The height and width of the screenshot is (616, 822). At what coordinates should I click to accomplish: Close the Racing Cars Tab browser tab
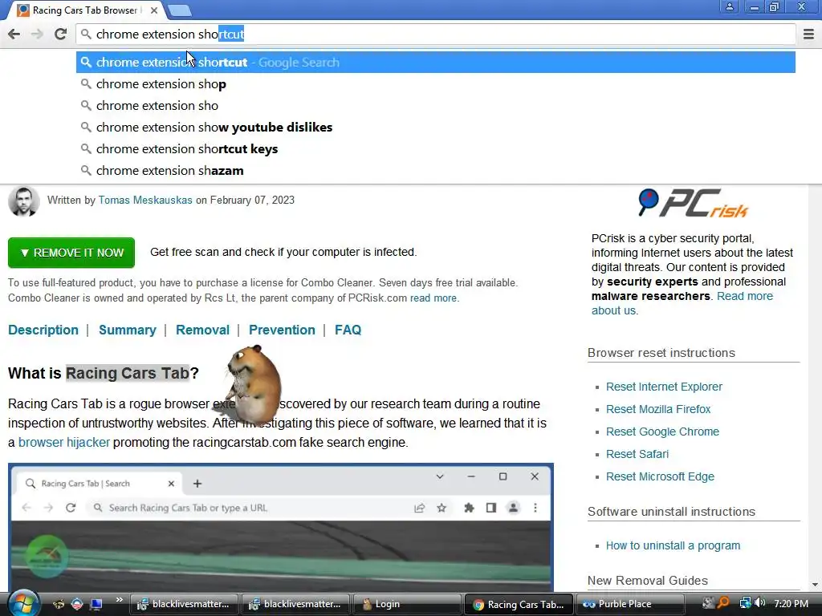[x=154, y=10]
